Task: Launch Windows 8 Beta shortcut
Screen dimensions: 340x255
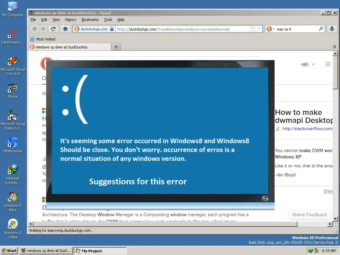Action: pos(13,202)
